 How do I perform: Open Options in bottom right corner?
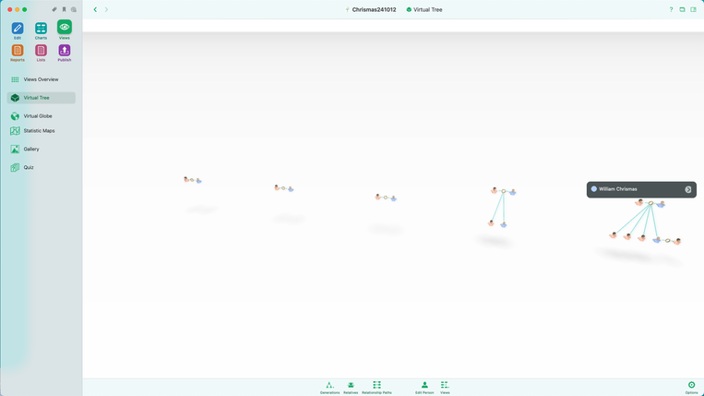point(691,387)
